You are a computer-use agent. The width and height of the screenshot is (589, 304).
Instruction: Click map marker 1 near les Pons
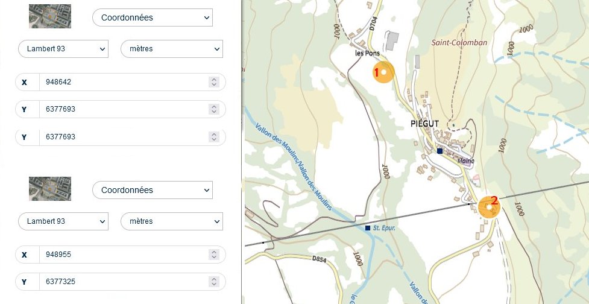[383, 72]
